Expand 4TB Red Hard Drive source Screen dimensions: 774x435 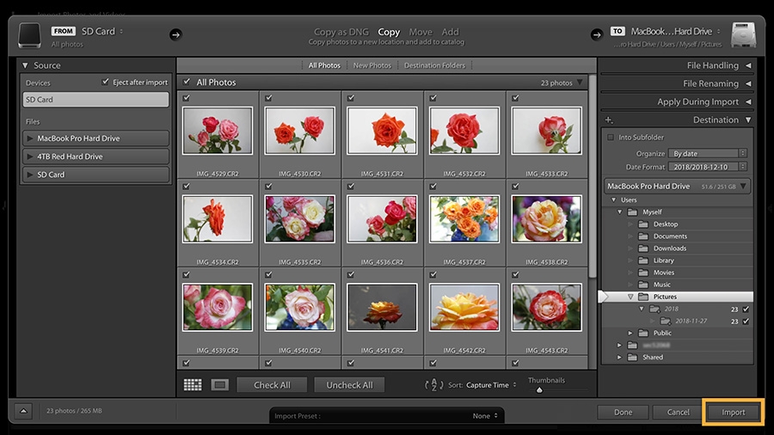coord(30,156)
